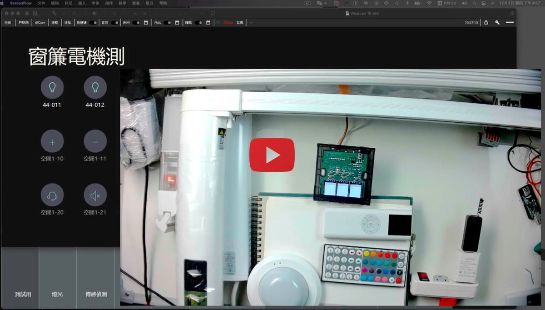Screen dimensions: 545x310
Task: Click the Windows 10 x64 window title
Action: pyautogui.click(x=364, y=13)
